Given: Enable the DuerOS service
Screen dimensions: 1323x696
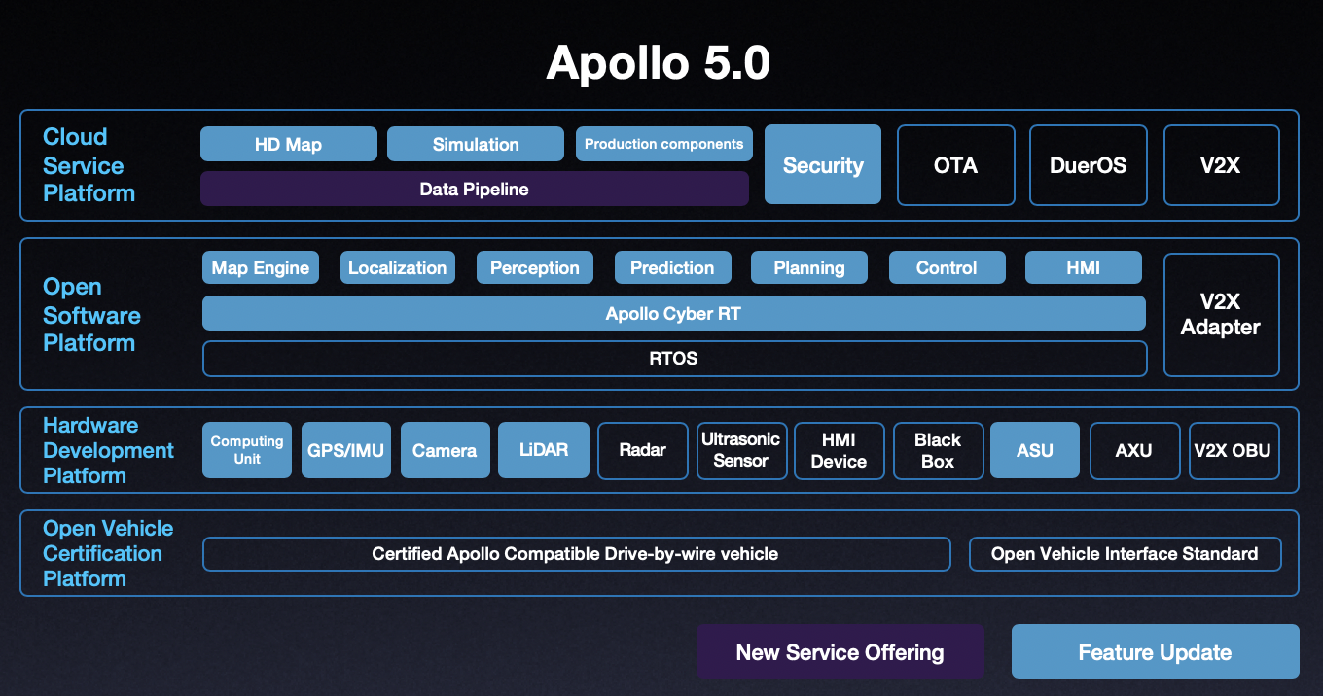Looking at the screenshot, I should (x=1088, y=164).
